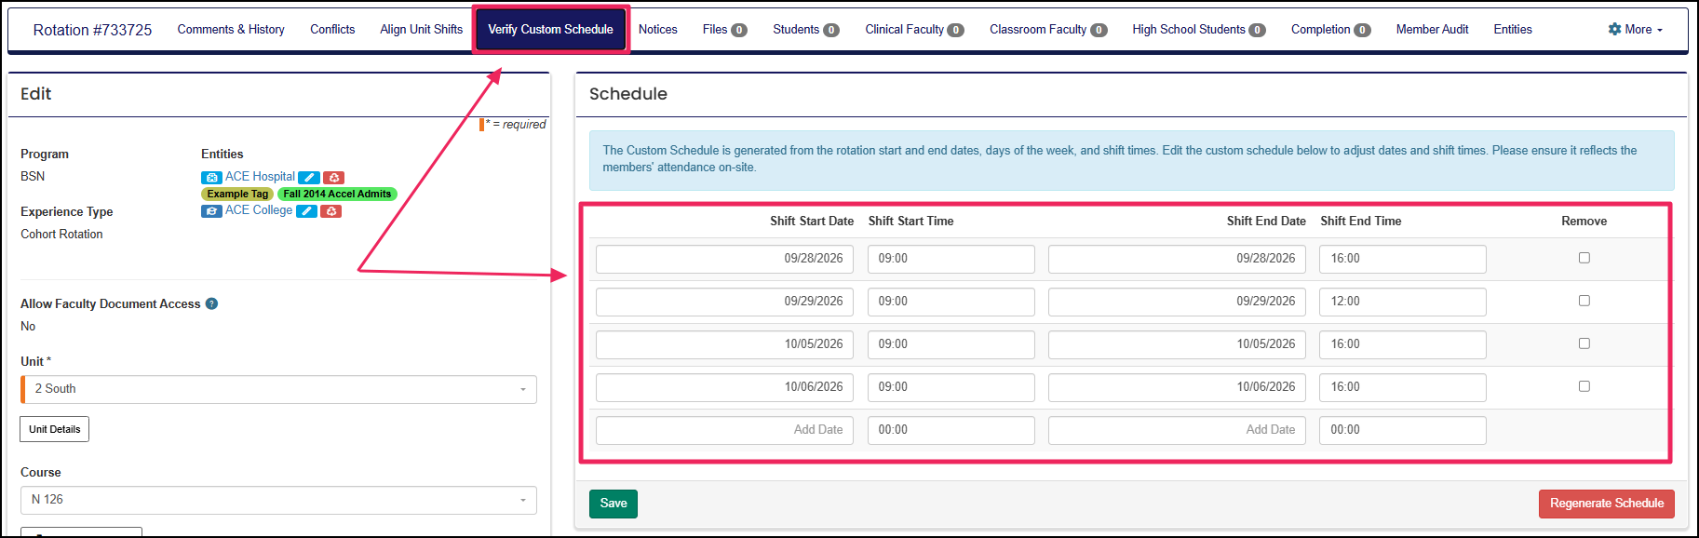Open High School Students tab
The height and width of the screenshot is (538, 1699).
click(1198, 30)
